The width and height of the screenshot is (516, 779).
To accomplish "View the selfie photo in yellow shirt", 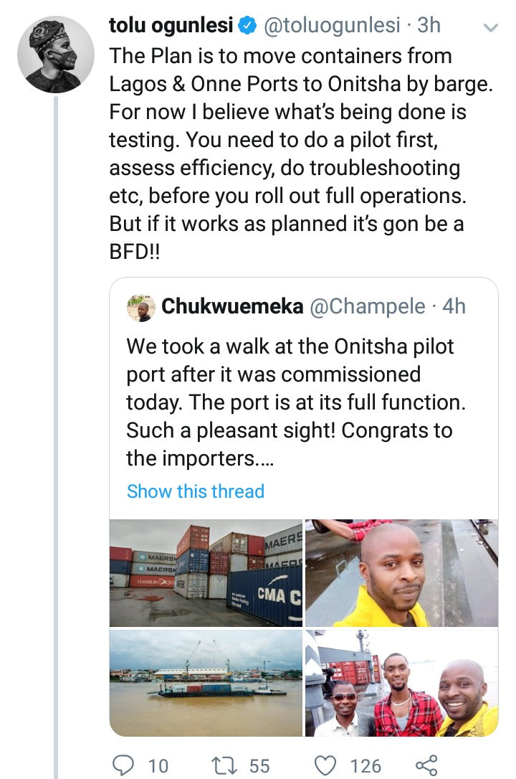I will (x=401, y=573).
